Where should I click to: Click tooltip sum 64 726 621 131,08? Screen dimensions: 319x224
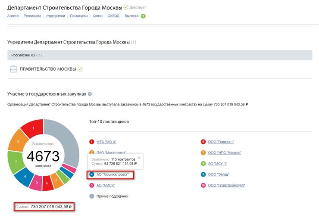[x=120, y=164]
